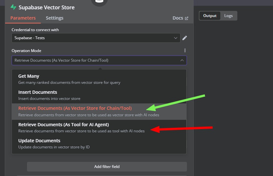The width and height of the screenshot is (273, 176).
Task: Choose the Insert Documents operation
Action: 99,95
